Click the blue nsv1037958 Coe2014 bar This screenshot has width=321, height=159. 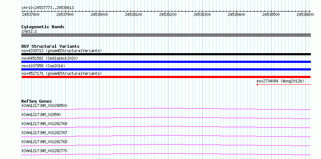coord(166,69)
